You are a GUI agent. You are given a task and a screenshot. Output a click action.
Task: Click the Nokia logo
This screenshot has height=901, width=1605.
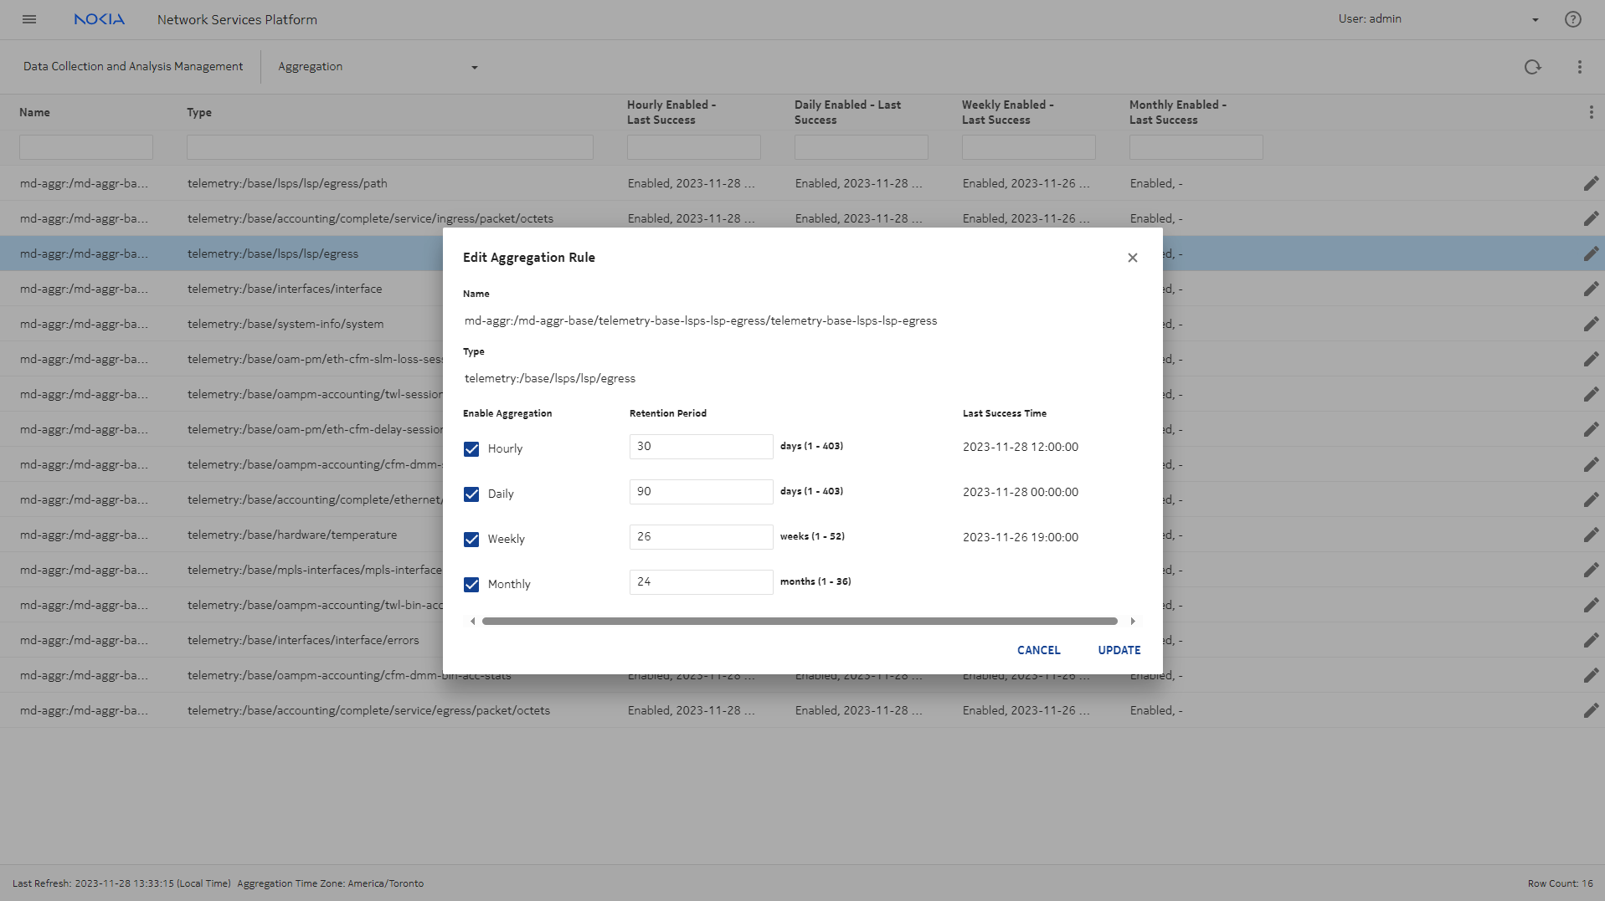click(x=99, y=19)
